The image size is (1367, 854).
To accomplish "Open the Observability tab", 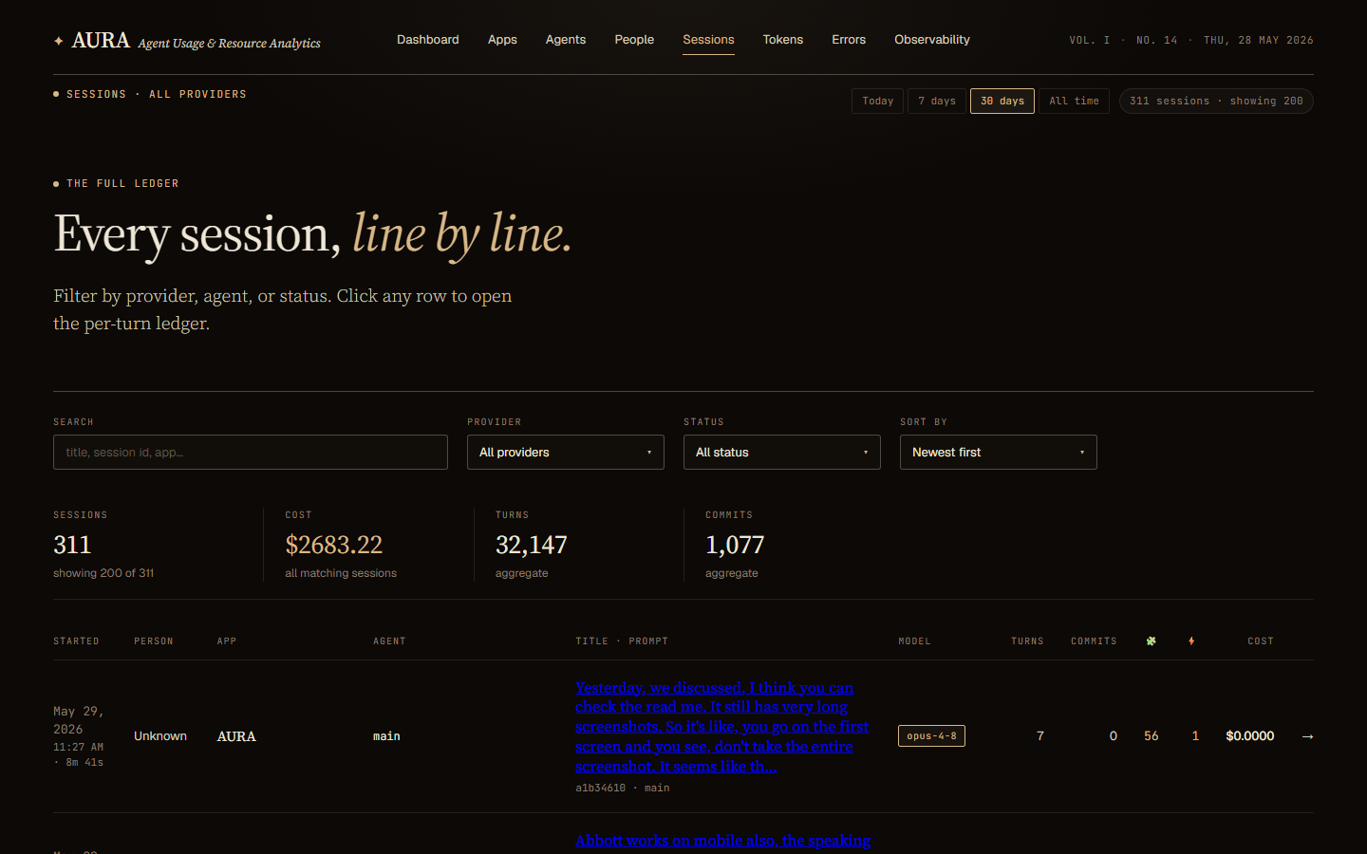I will 932,40.
